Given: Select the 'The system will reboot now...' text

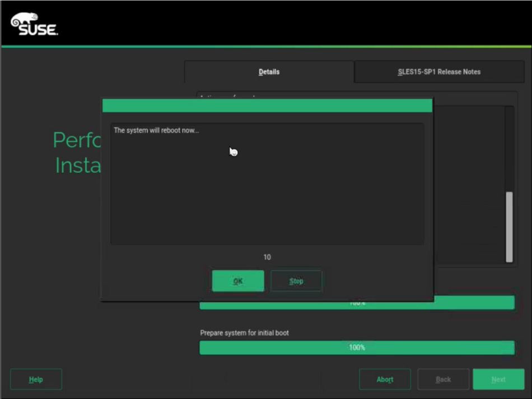Looking at the screenshot, I should coord(156,130).
